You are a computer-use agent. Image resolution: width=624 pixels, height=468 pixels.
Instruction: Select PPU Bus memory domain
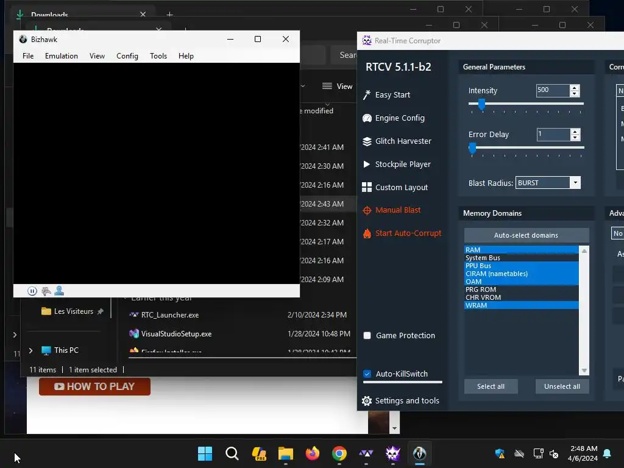pos(522,266)
